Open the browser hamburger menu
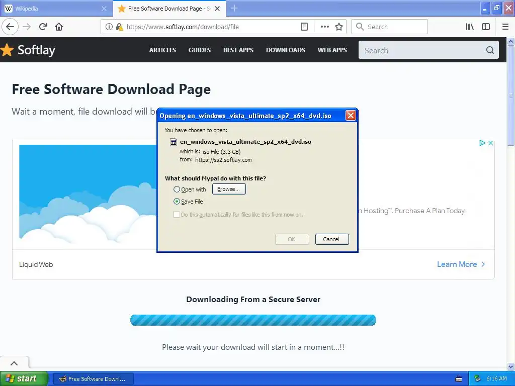The width and height of the screenshot is (515, 386). [x=505, y=27]
